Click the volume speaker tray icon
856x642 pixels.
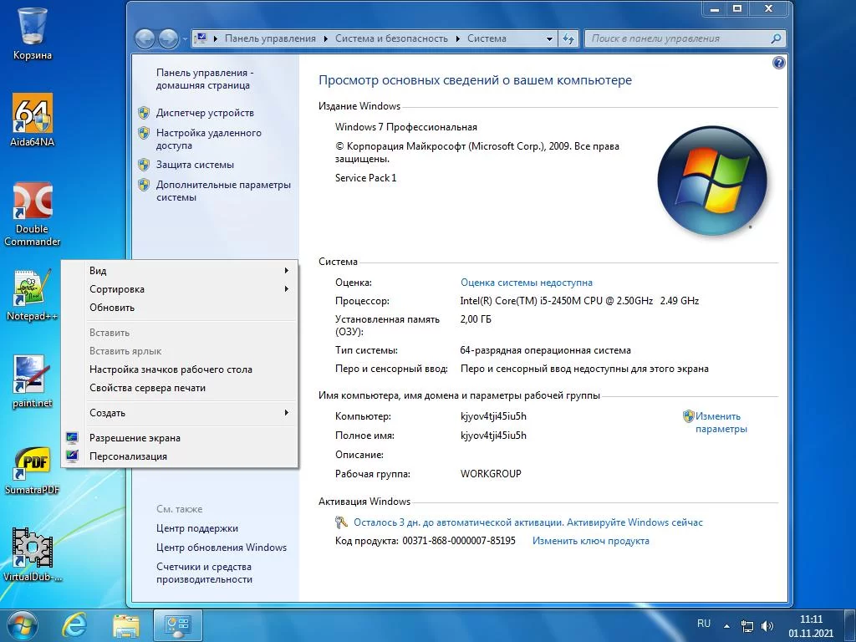(767, 625)
